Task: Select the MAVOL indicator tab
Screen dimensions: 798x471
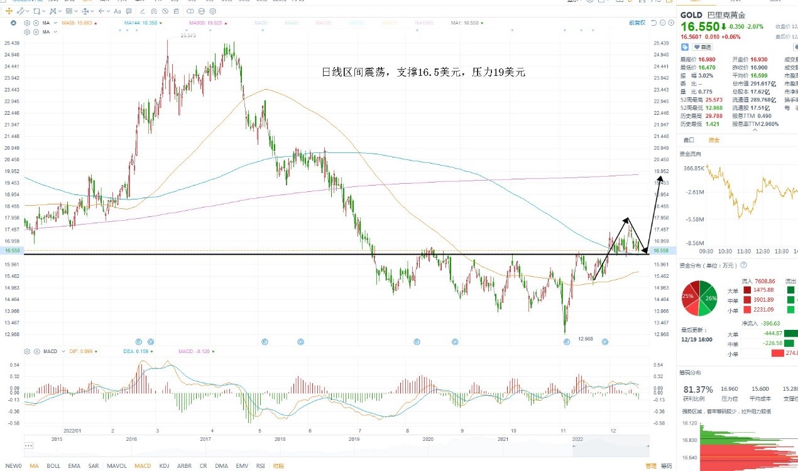Action: 117,466
